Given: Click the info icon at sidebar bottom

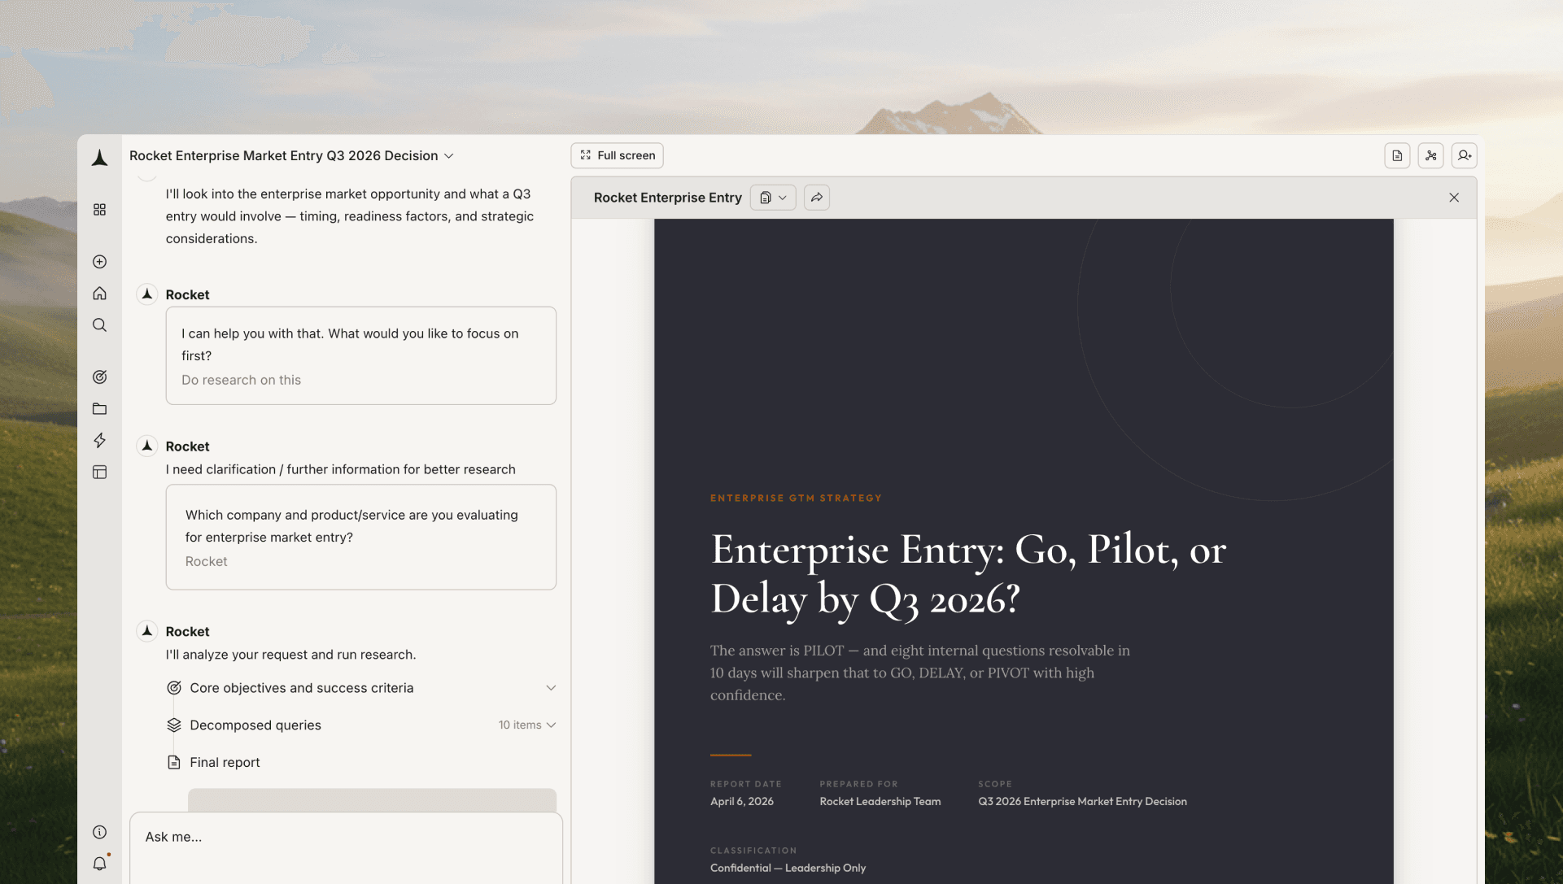Looking at the screenshot, I should 99,832.
